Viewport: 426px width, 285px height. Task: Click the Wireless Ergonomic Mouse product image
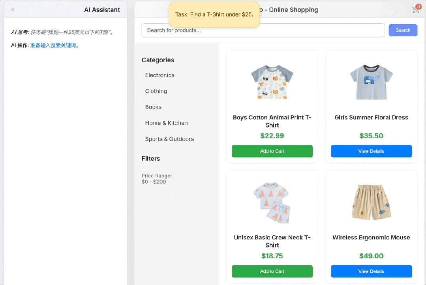pyautogui.click(x=371, y=202)
